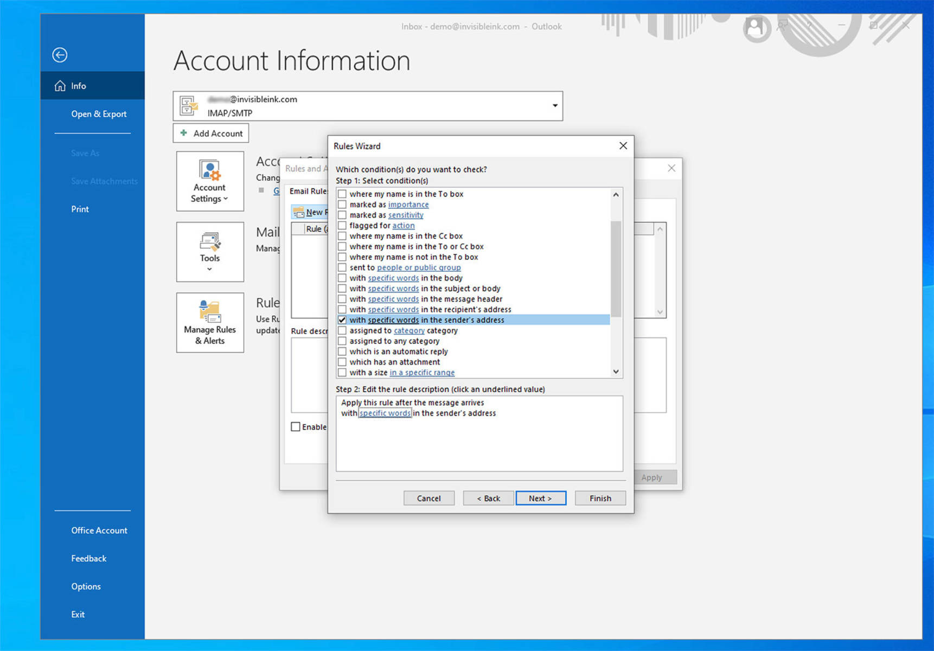Screen dimensions: 934x651
Task: Click scroll up arrow in Rules and Alerts list
Action: click(660, 229)
